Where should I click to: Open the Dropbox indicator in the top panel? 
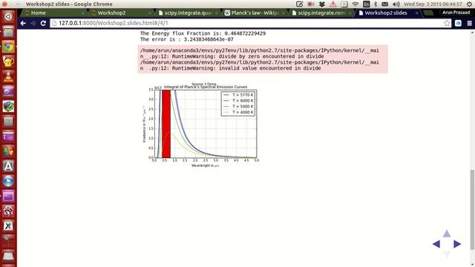click(x=321, y=4)
